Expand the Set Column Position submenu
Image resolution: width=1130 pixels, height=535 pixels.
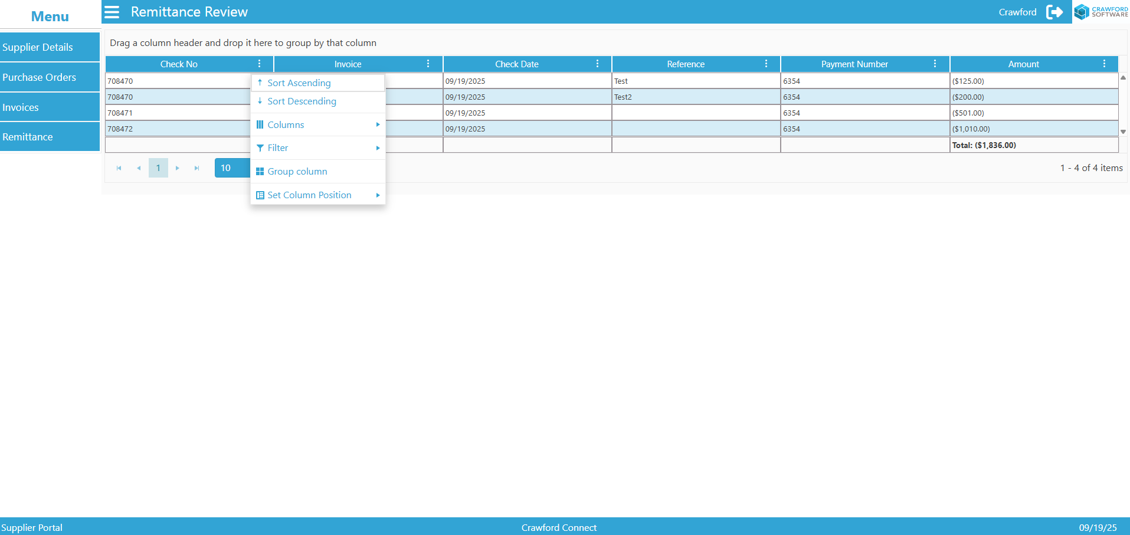(317, 195)
